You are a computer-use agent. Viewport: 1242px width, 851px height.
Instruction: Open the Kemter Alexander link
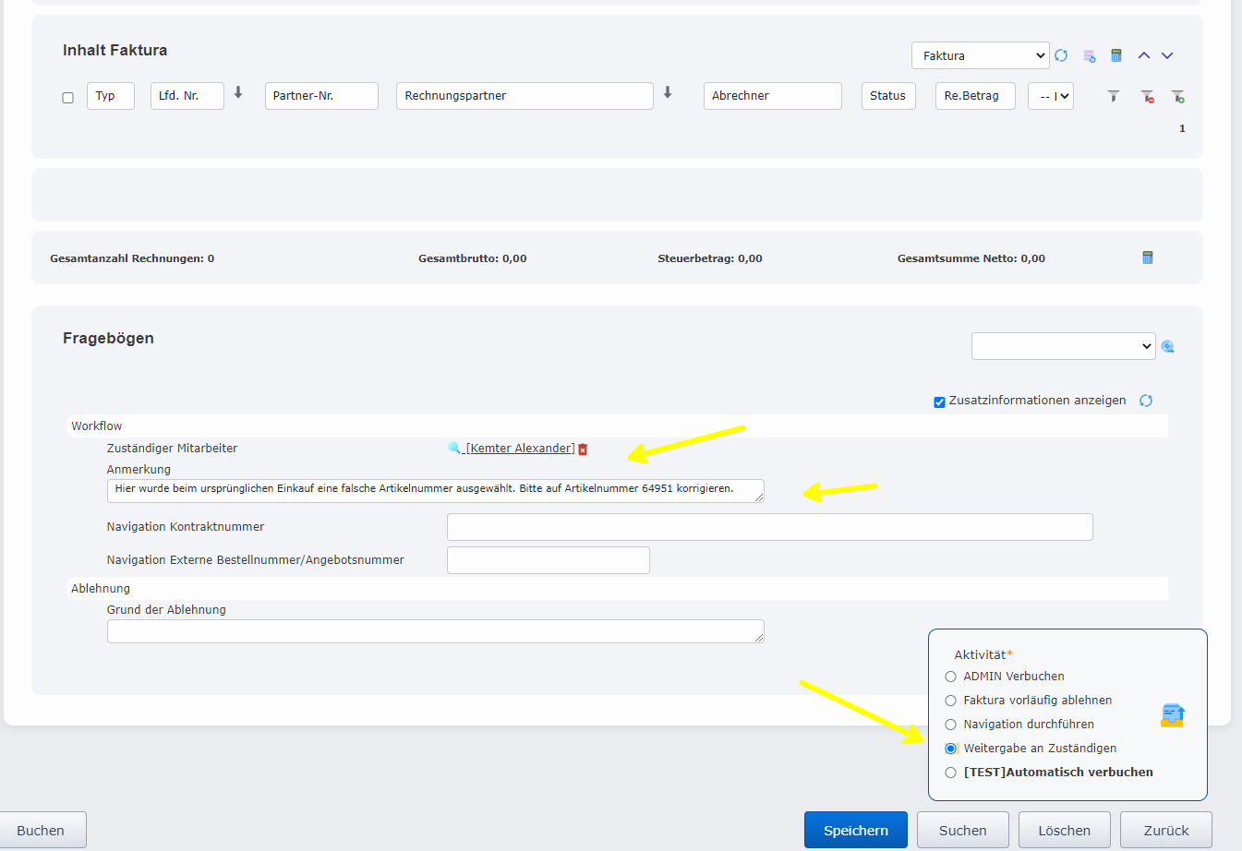(x=520, y=449)
